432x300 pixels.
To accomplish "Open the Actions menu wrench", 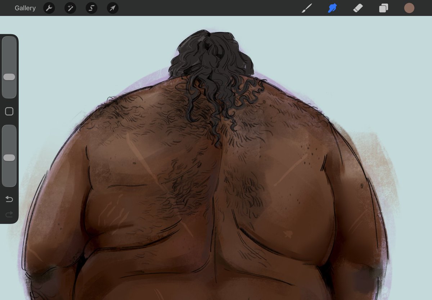I will coord(49,8).
